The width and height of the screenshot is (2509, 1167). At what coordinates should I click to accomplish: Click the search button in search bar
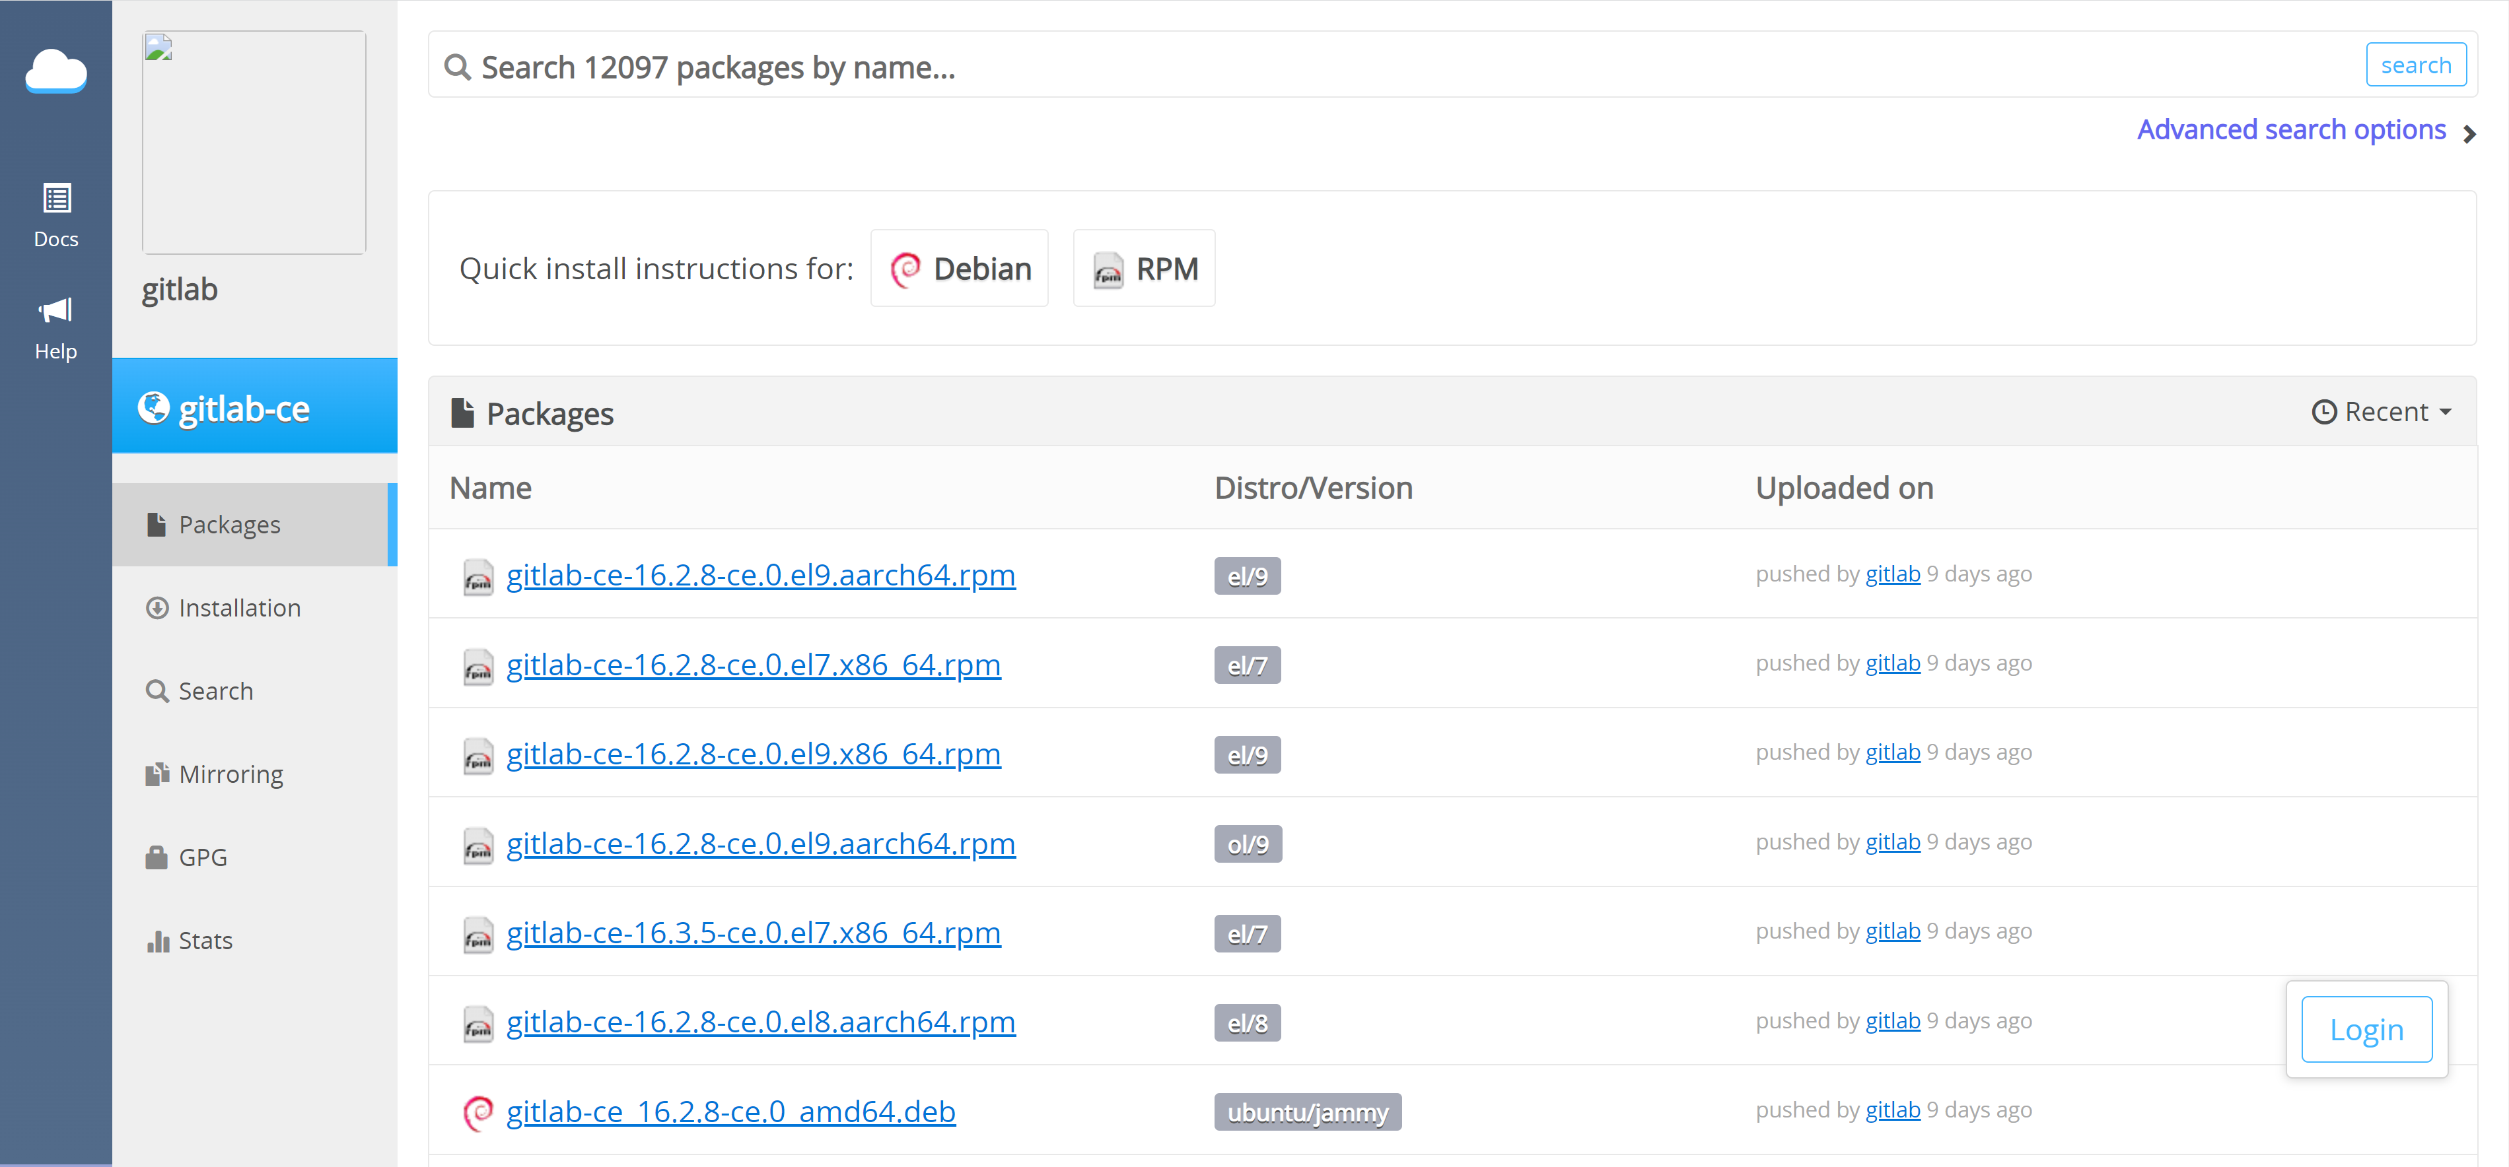click(2415, 65)
